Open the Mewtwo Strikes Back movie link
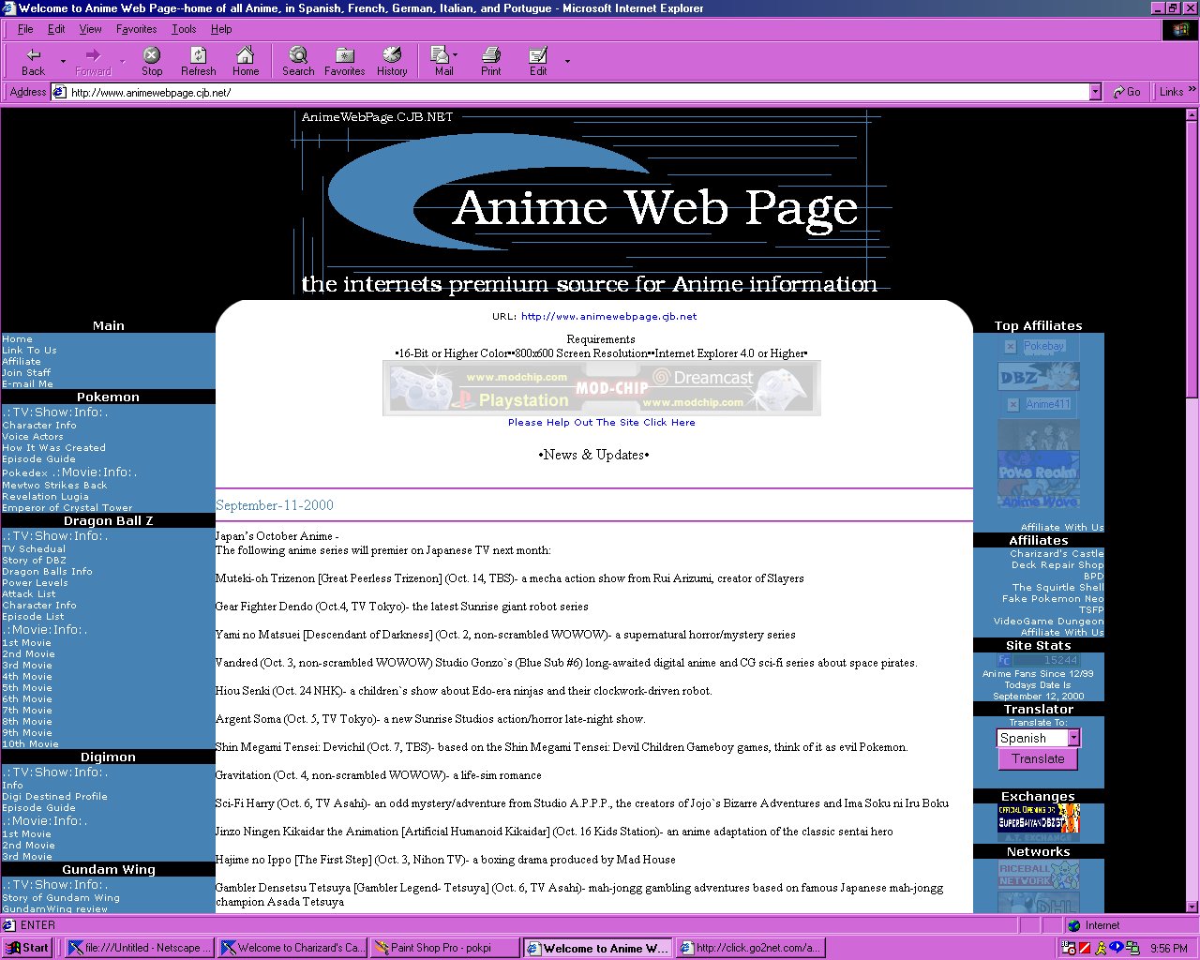The height and width of the screenshot is (960, 1200). [x=54, y=486]
